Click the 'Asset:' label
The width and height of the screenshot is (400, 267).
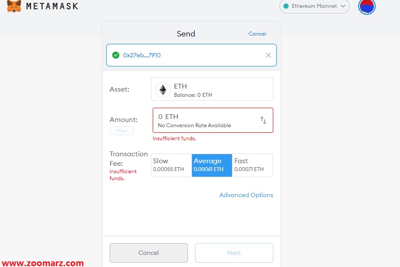[119, 89]
